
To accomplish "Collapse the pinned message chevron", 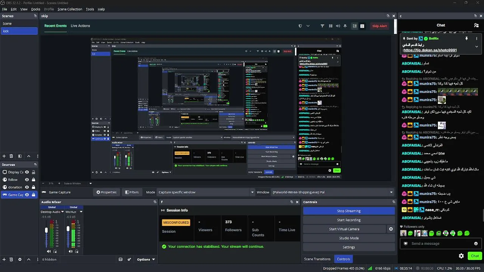I will point(476,46).
